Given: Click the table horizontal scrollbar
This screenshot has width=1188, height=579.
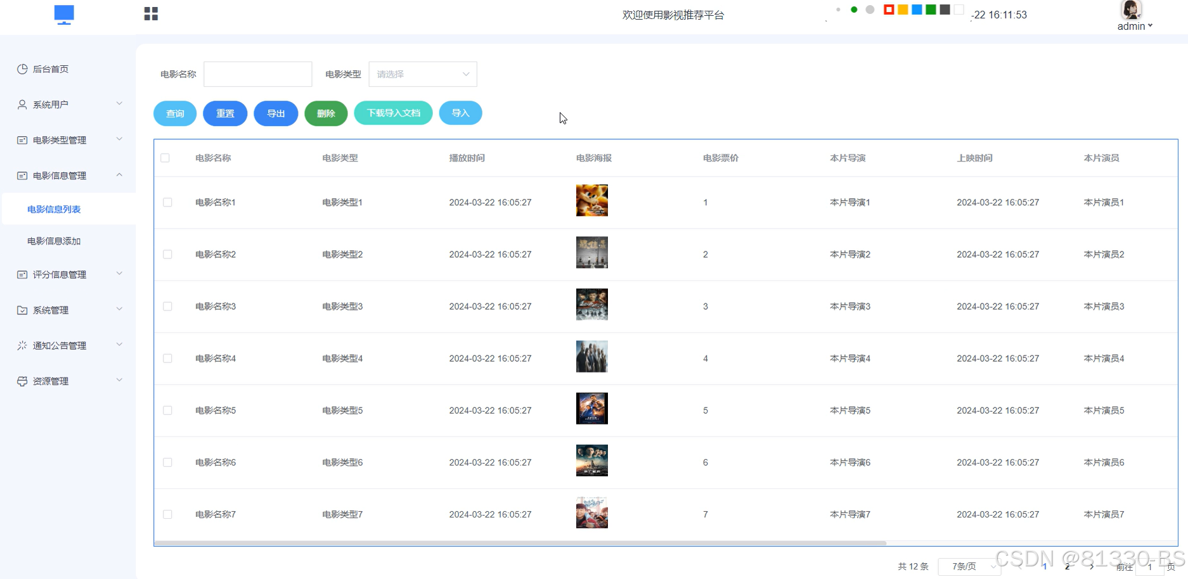Looking at the screenshot, I should click(x=520, y=543).
